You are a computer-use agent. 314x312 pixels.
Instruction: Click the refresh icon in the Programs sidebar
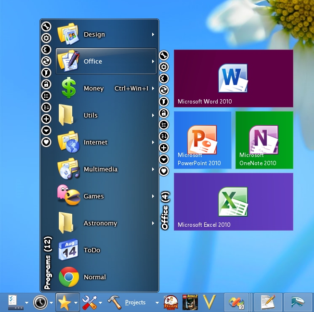pyautogui.click(x=46, y=61)
